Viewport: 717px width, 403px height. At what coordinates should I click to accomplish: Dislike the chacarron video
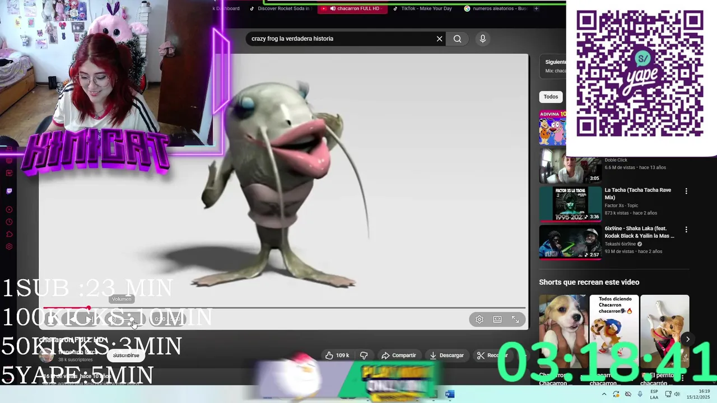(364, 355)
